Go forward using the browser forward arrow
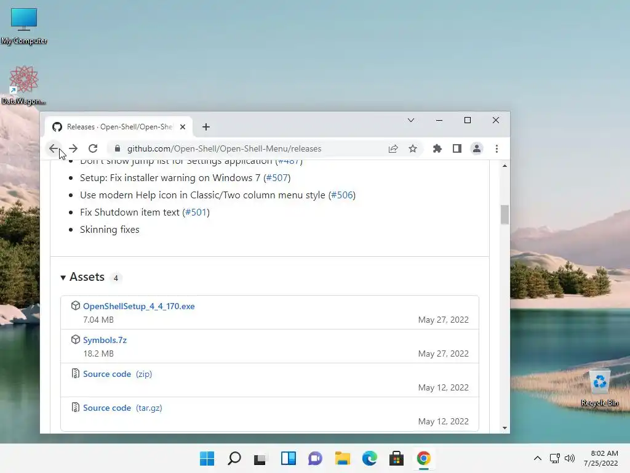 point(73,148)
